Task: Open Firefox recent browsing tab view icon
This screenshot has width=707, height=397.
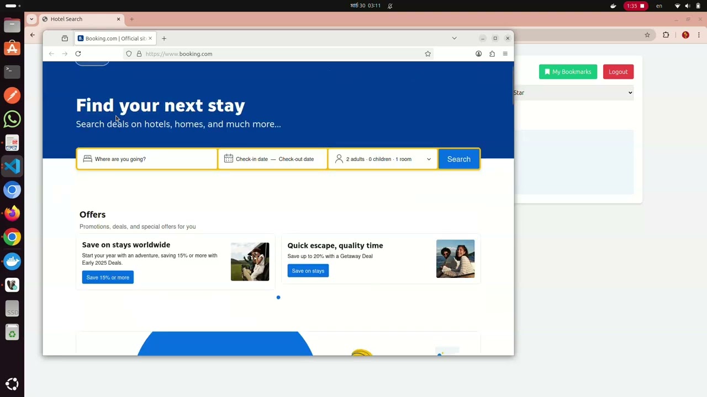Action: coord(65,38)
